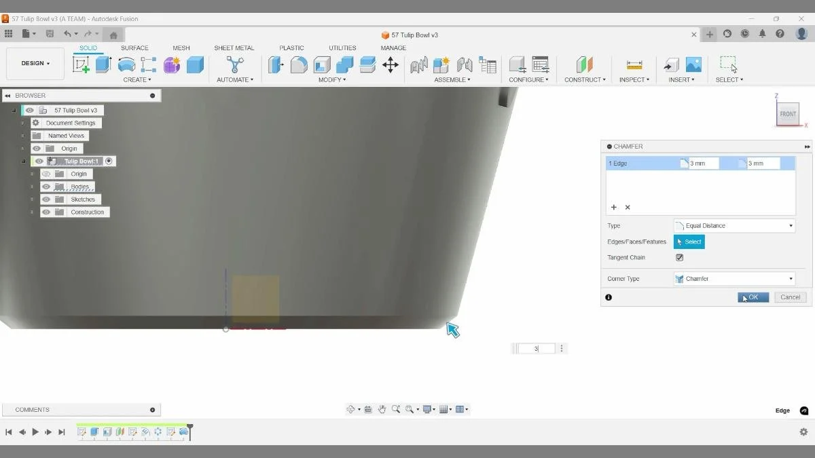Viewport: 815px width, 458px height.
Task: Switch to the UTILITIES tab
Action: [x=342, y=48]
